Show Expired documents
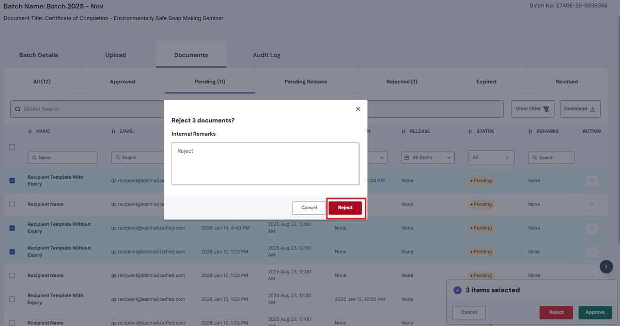 pyautogui.click(x=487, y=82)
